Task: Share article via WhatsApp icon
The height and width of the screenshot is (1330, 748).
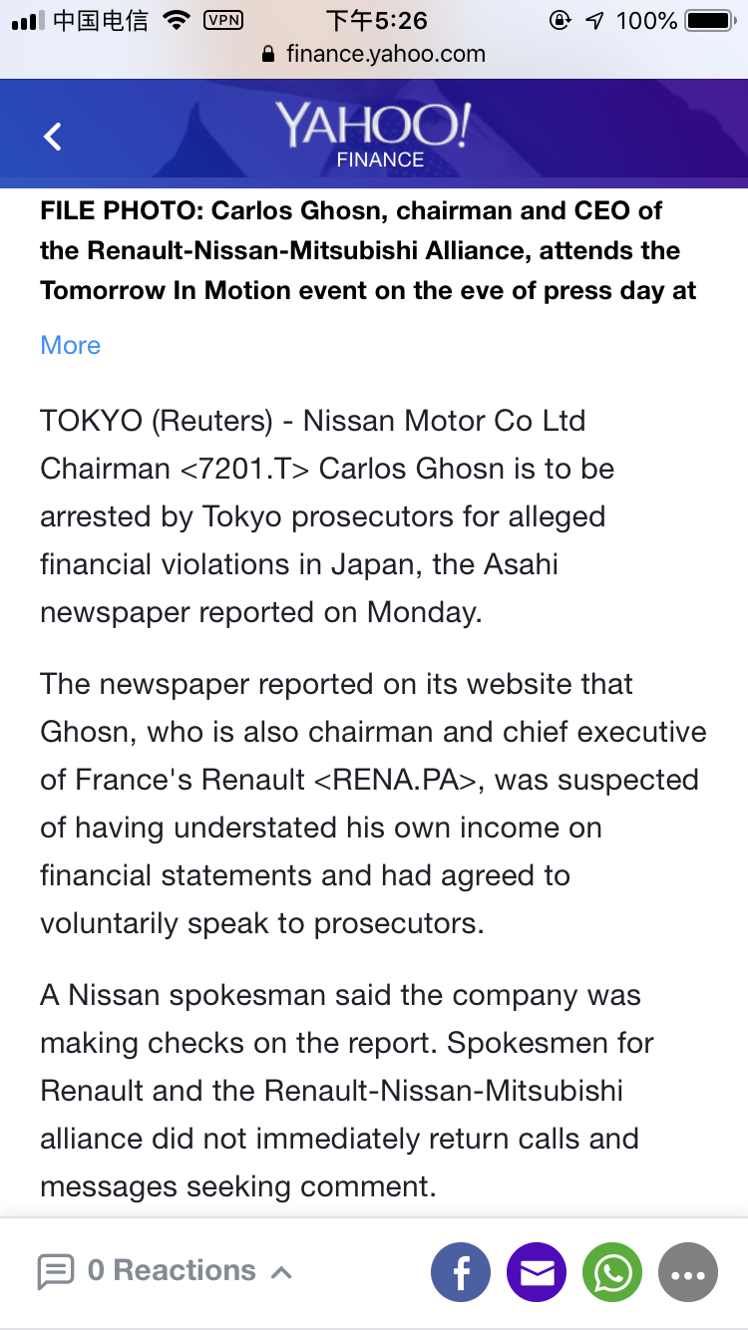Action: coord(612,1272)
